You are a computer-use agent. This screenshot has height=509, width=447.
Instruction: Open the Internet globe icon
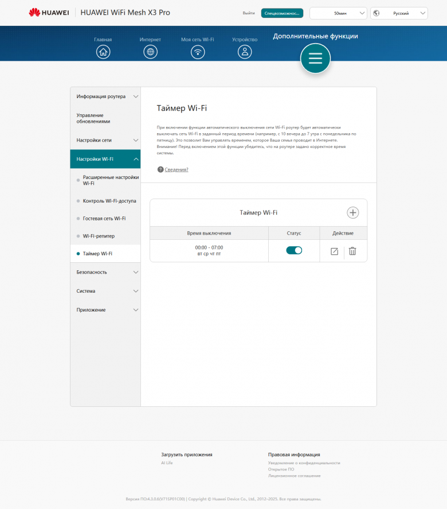click(x=150, y=52)
